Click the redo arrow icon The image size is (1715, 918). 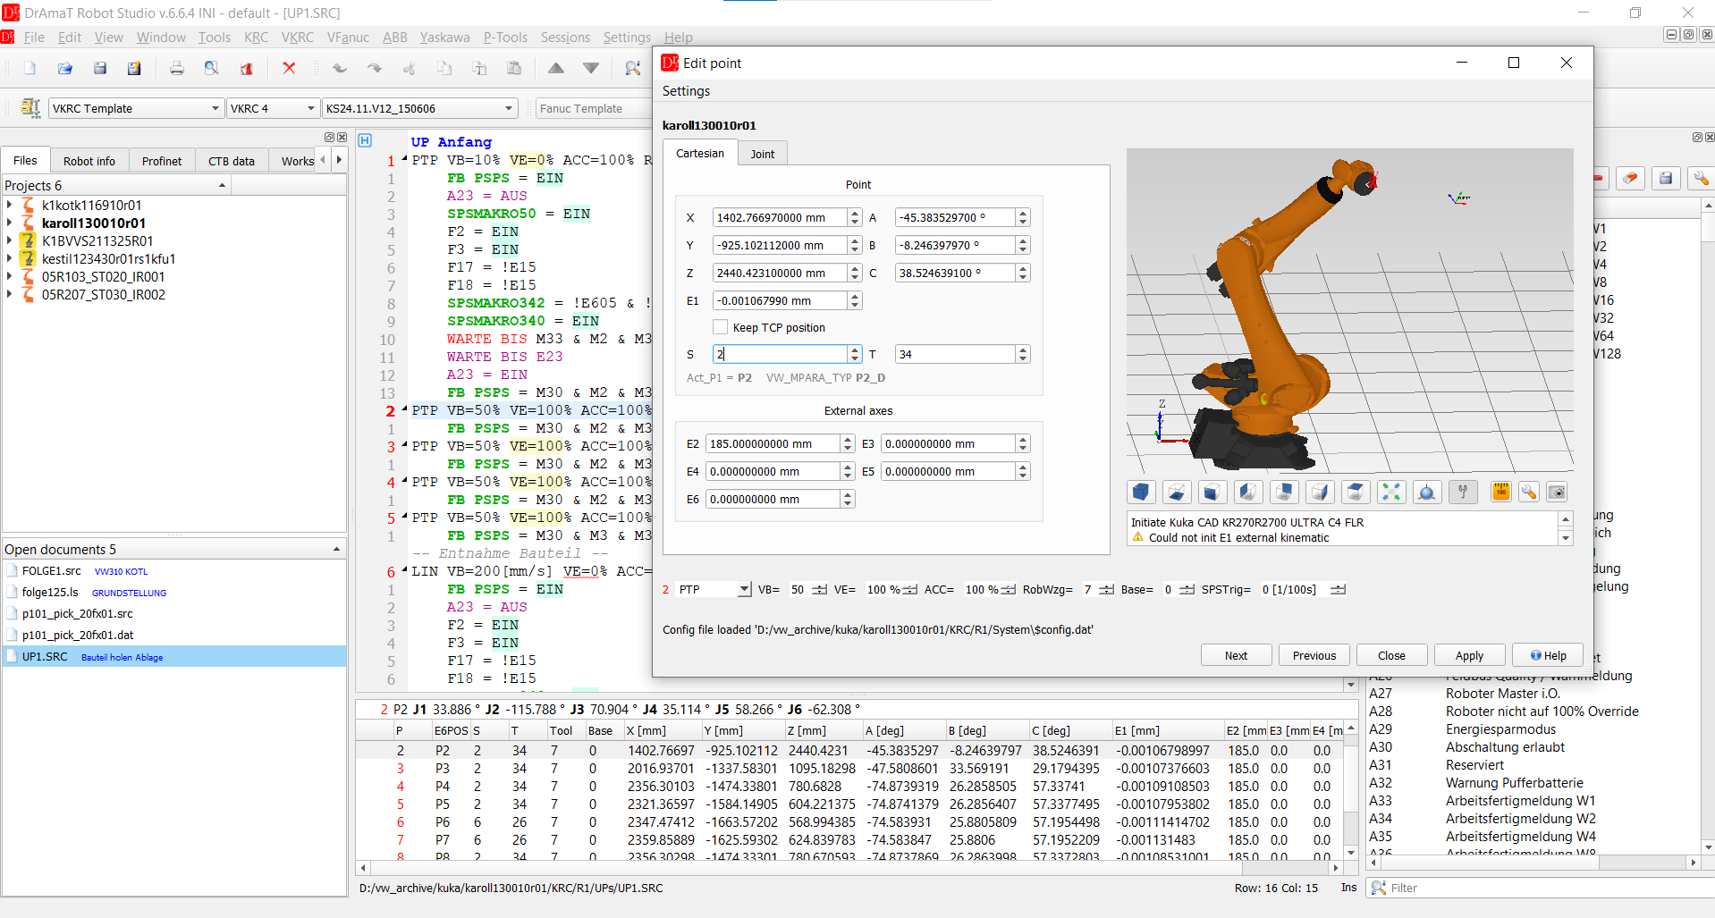tap(374, 68)
